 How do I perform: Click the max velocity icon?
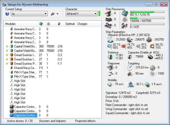pos(110,84)
